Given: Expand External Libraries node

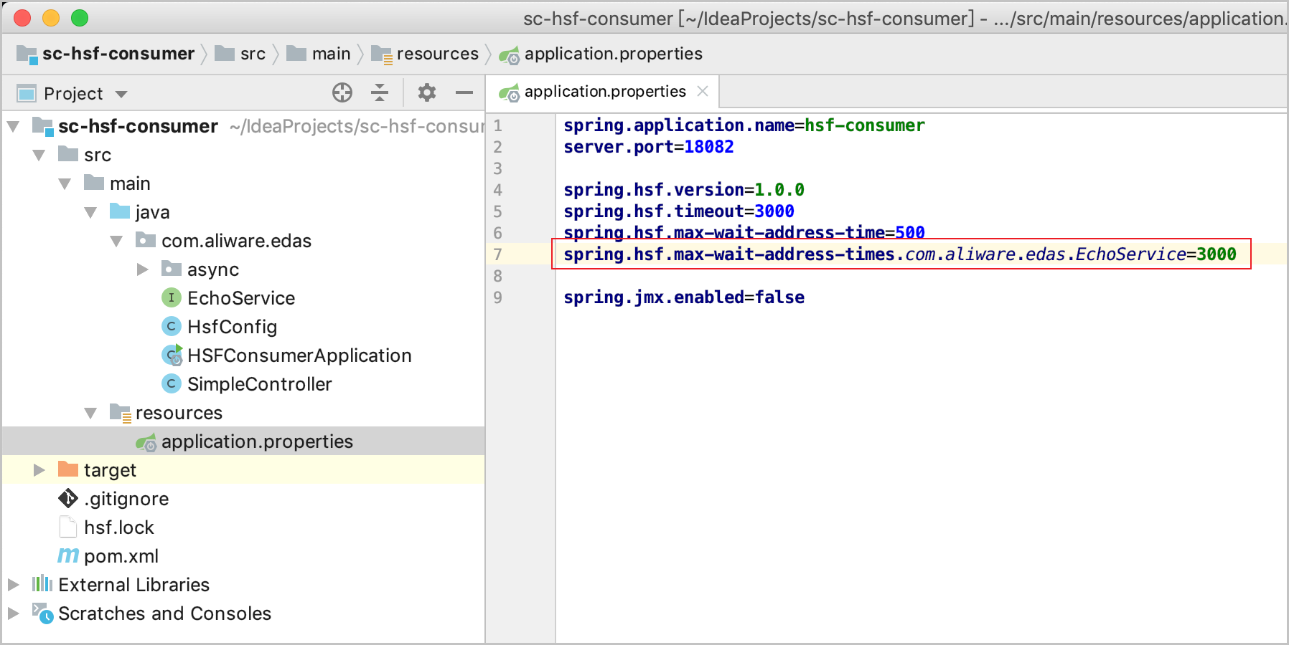Looking at the screenshot, I should [13, 585].
